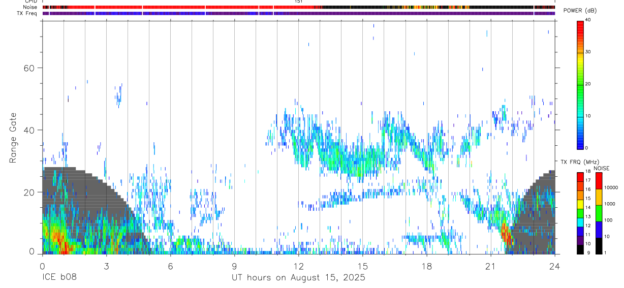Click the 20 dB label on the power scale
The width and height of the screenshot is (624, 288).
coord(588,84)
